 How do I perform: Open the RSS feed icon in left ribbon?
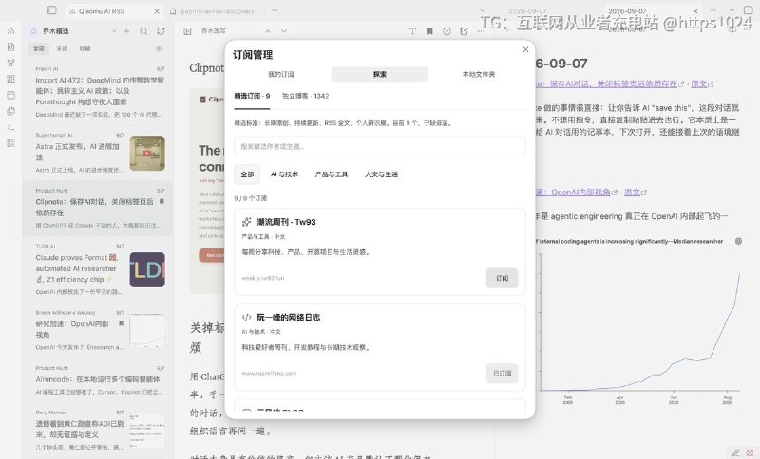coord(10,31)
